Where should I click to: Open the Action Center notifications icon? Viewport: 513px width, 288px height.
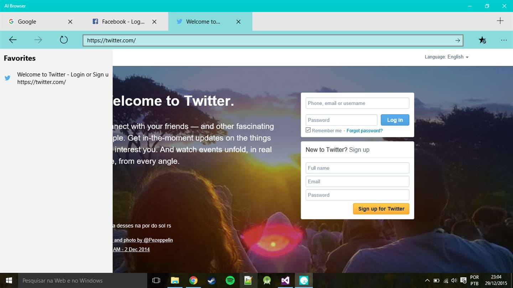click(x=463, y=281)
